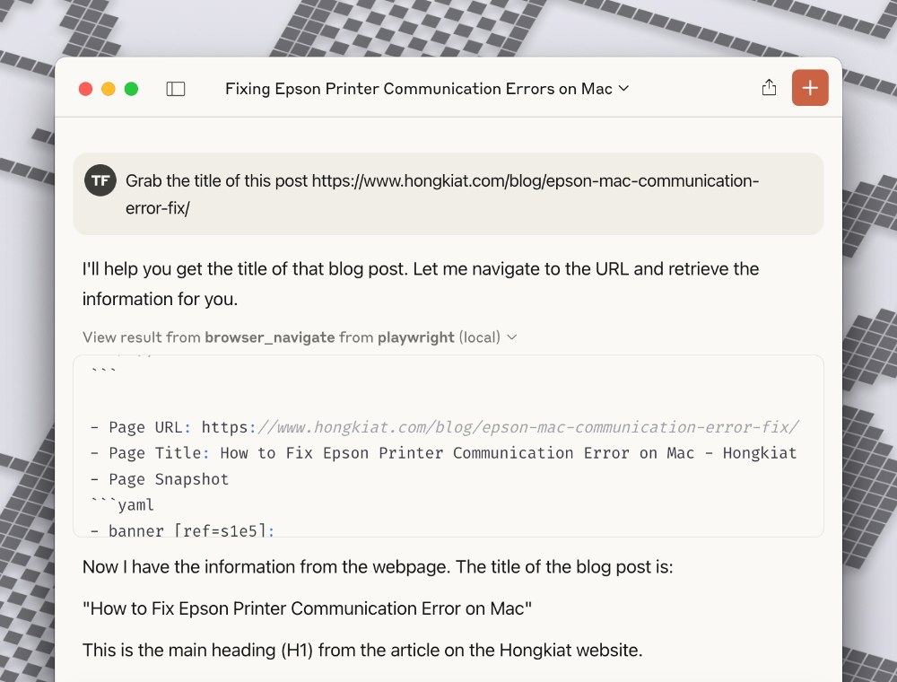Click the quoted post title answer
Image resolution: width=897 pixels, height=682 pixels.
tap(307, 608)
